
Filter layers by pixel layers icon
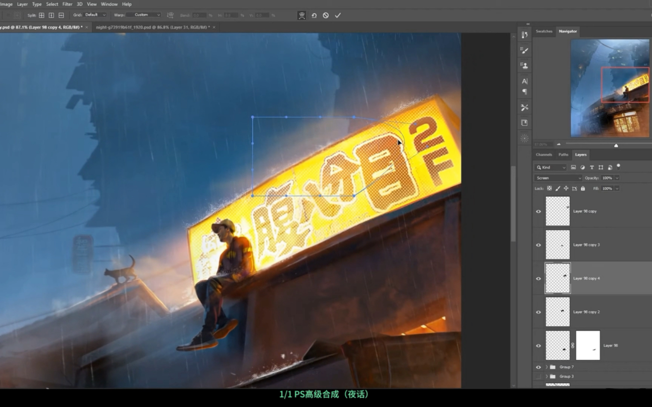pos(573,167)
